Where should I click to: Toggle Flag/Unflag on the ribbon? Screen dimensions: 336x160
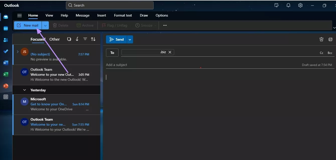(x=114, y=25)
